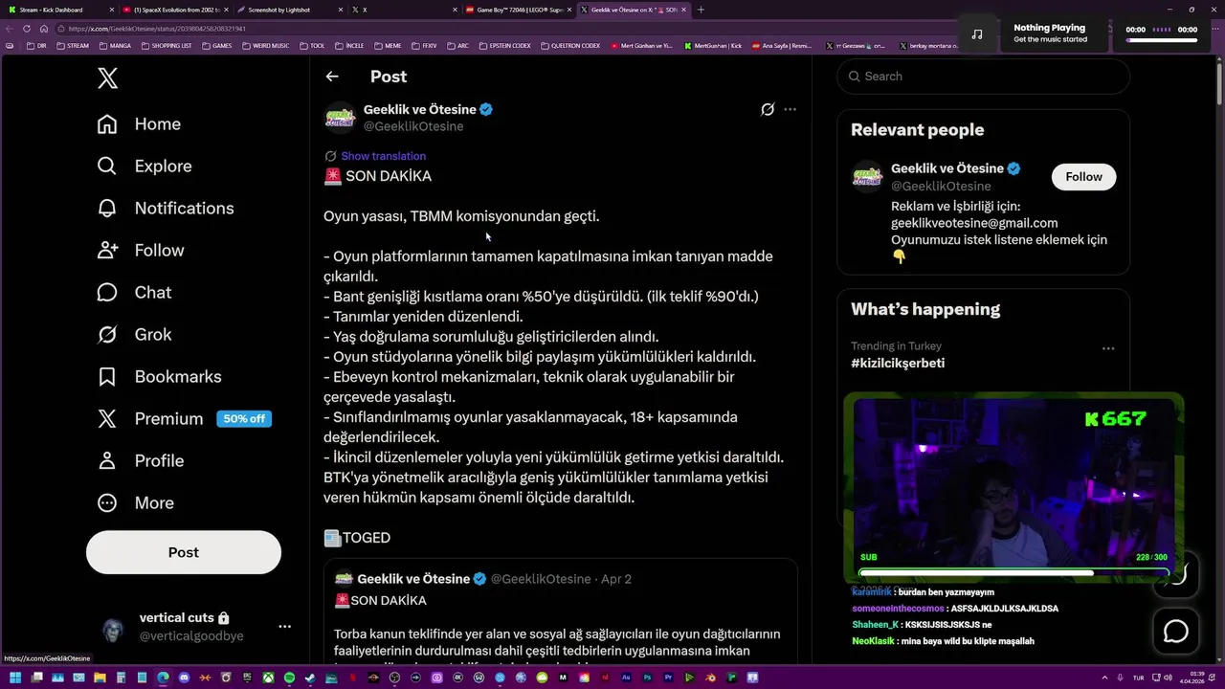Viewport: 1225px width, 689px height.
Task: Open Spotify from the taskbar
Action: pos(289,678)
